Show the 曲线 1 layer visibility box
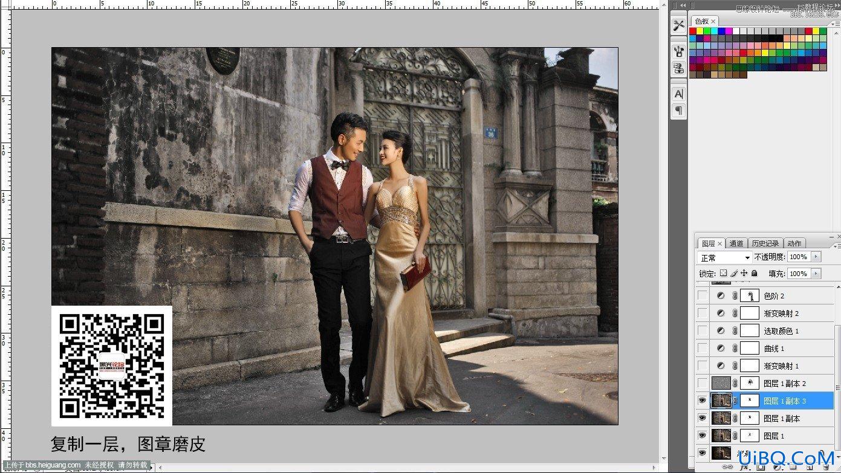Image resolution: width=841 pixels, height=473 pixels. tap(702, 349)
